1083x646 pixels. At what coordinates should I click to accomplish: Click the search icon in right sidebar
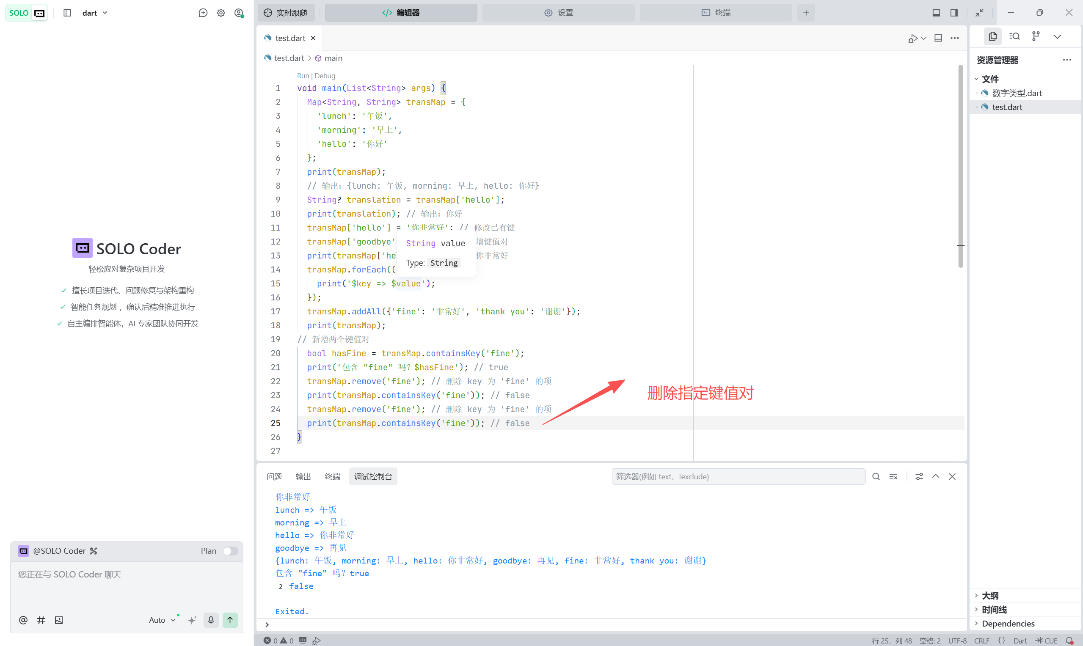pyautogui.click(x=1014, y=36)
